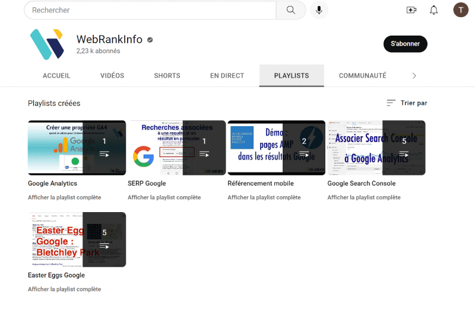Select the PLAYLISTS tab
This screenshot has width=475, height=314.
pos(292,76)
